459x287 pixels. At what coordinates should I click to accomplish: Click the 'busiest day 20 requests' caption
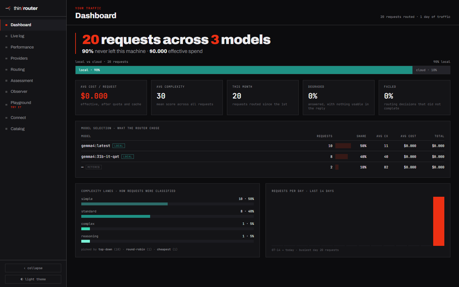[x=319, y=250]
